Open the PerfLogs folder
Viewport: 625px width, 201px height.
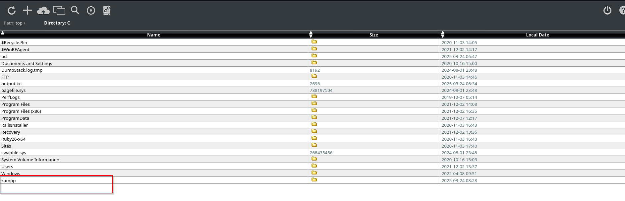coord(11,98)
